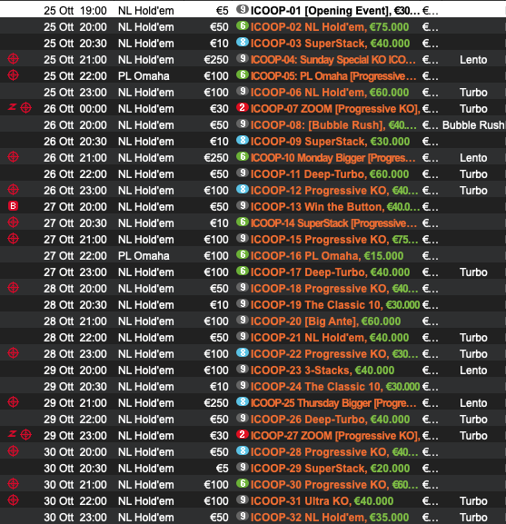Open ICOOP-31 Ultra KO €40.000 tournament

point(322,501)
